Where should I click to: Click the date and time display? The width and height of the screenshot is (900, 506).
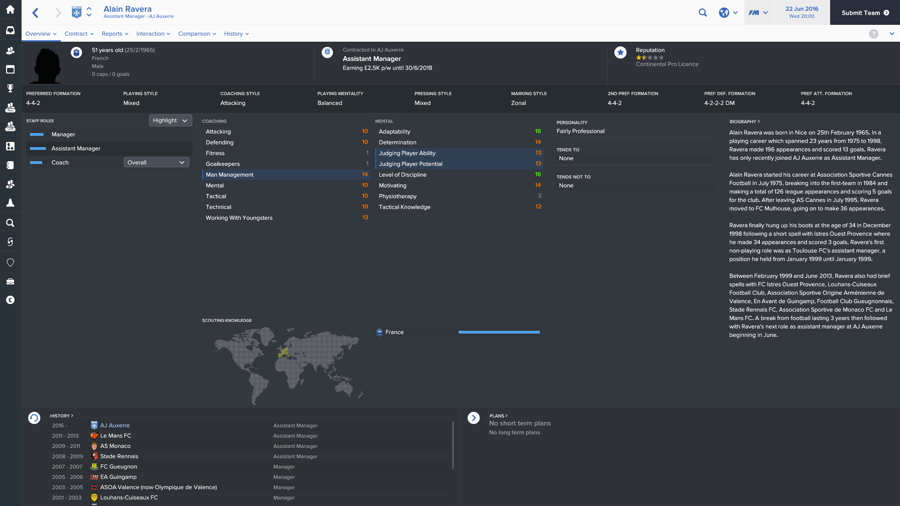coord(802,13)
